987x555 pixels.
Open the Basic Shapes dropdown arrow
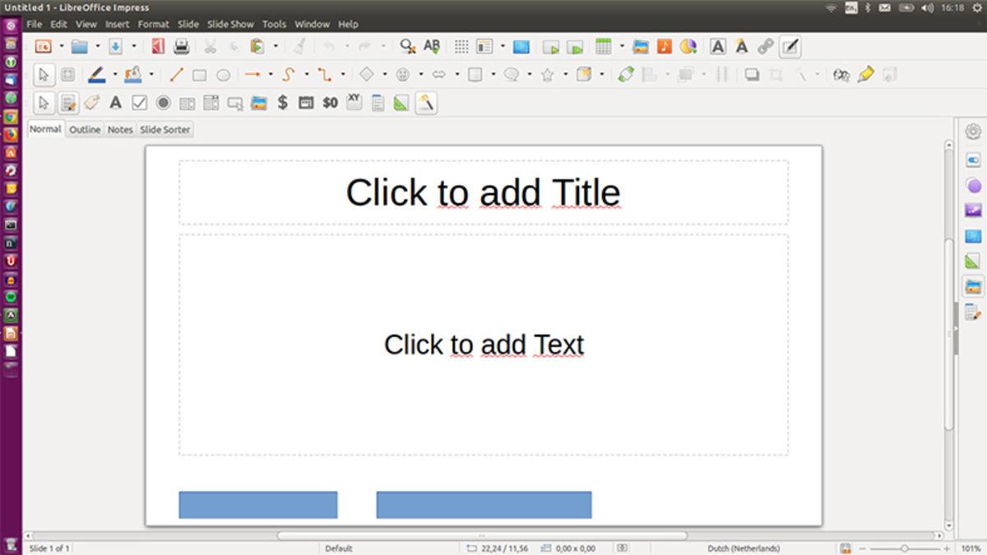(383, 75)
